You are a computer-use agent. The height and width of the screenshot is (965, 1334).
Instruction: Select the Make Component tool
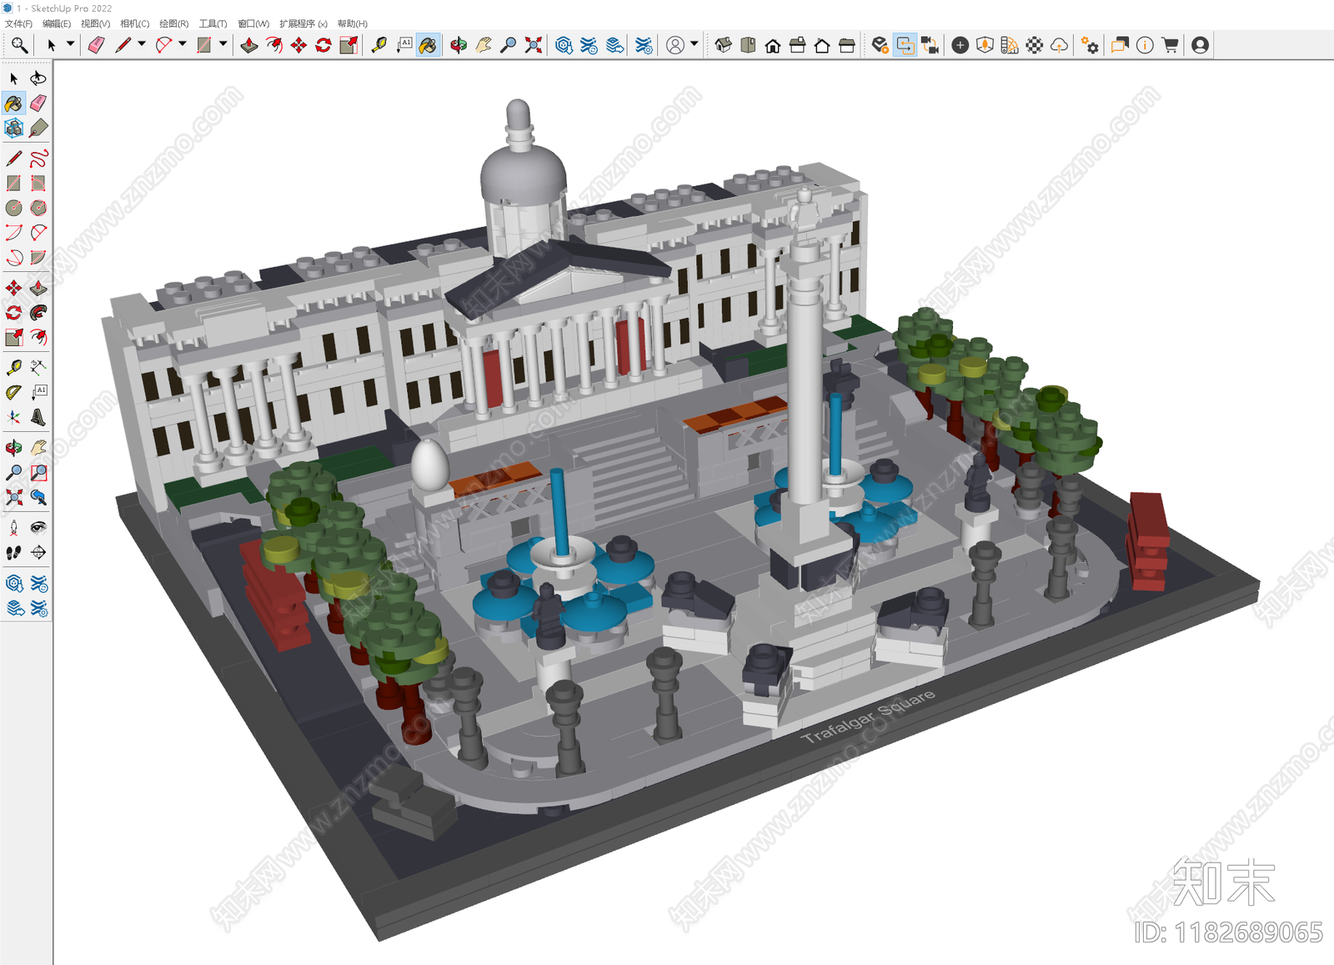click(x=14, y=128)
